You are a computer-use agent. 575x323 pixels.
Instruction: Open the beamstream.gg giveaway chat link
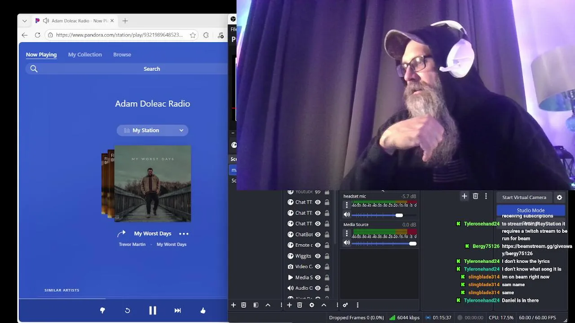click(537, 250)
